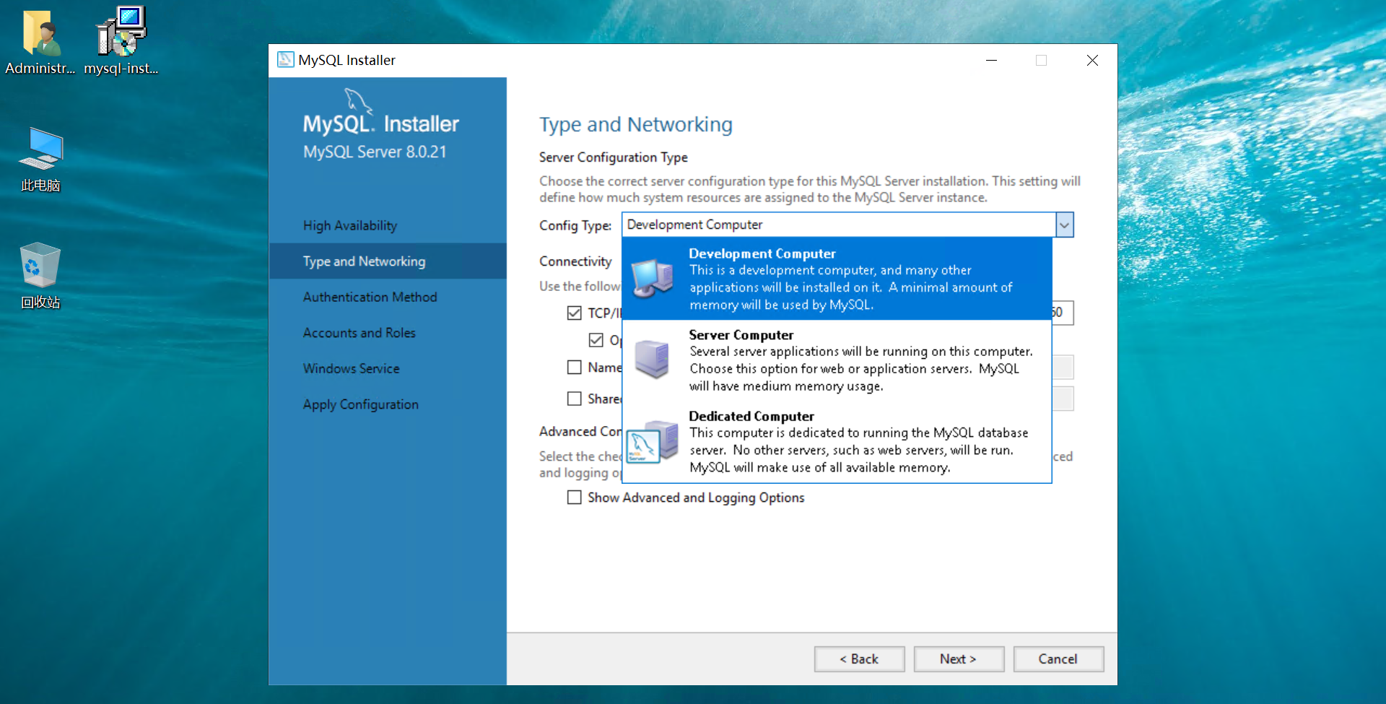Screen dimensions: 1386x704
Task: Open the Administrator folder desktop icon
Action: tap(40, 41)
